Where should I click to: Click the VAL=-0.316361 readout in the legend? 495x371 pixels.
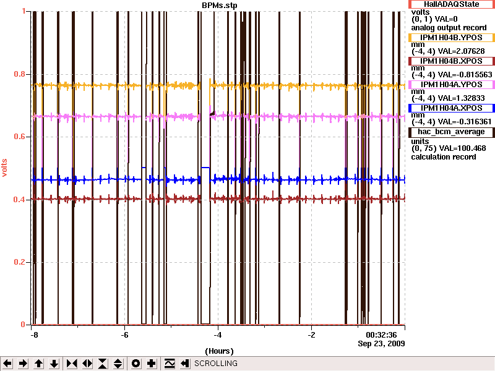(x=464, y=122)
